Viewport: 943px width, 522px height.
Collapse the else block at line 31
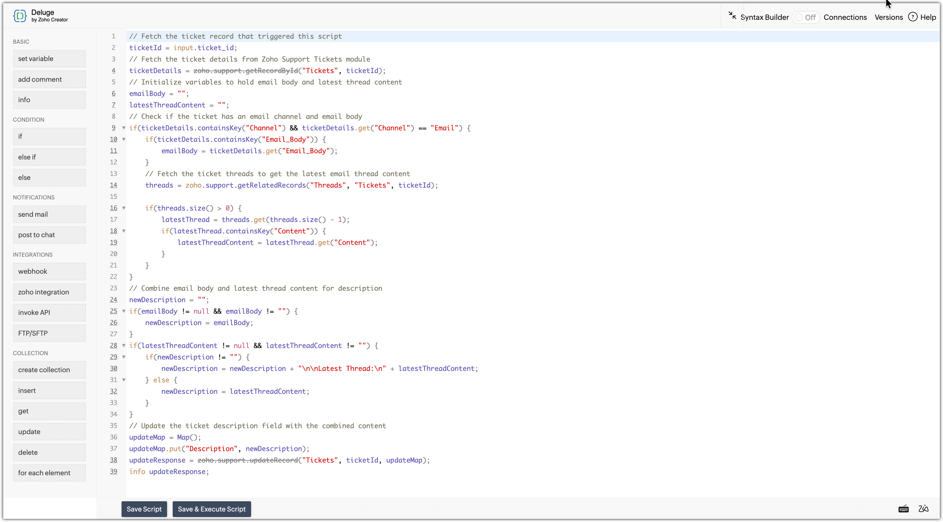point(124,380)
